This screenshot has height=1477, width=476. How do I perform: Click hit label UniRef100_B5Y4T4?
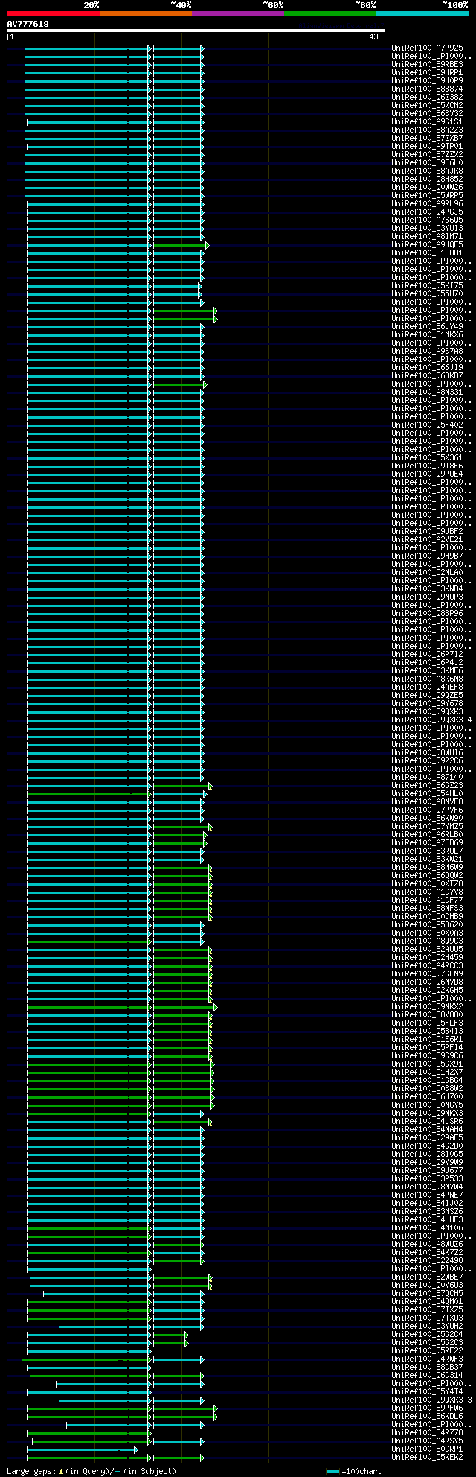click(427, 1391)
